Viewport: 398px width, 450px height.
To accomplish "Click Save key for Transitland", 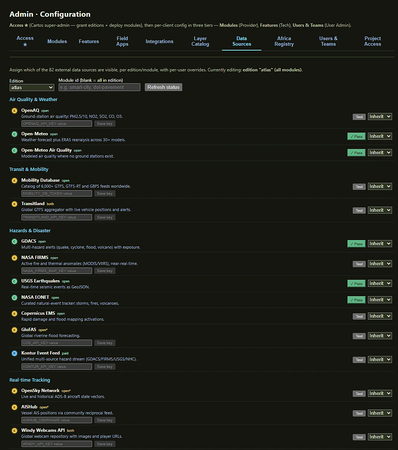I will point(105,217).
